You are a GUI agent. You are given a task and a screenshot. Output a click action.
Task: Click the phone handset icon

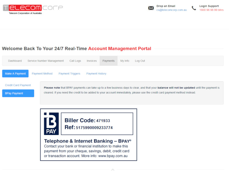[x=193, y=8]
